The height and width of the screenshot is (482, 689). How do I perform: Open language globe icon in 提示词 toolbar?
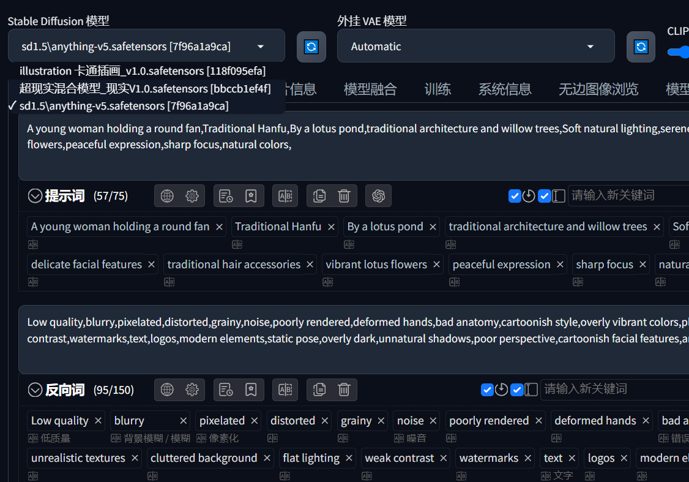coord(167,196)
